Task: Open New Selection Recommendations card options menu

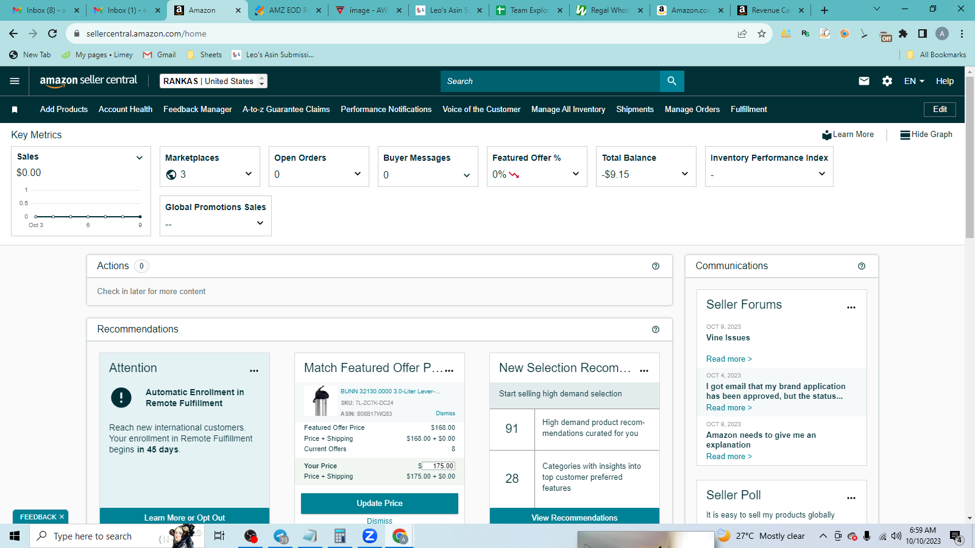Action: tap(644, 370)
